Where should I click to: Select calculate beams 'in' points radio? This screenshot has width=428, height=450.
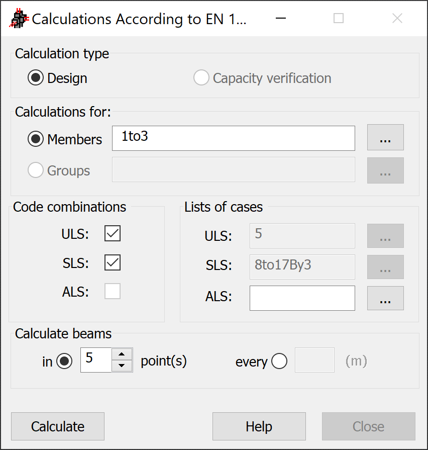[x=64, y=361]
